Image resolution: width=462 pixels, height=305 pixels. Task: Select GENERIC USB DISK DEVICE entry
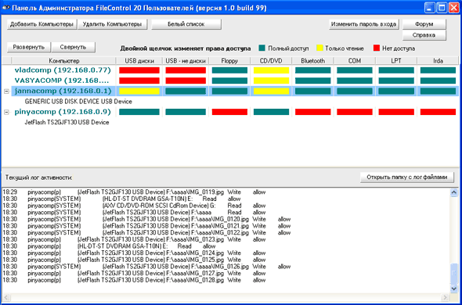[x=78, y=102]
